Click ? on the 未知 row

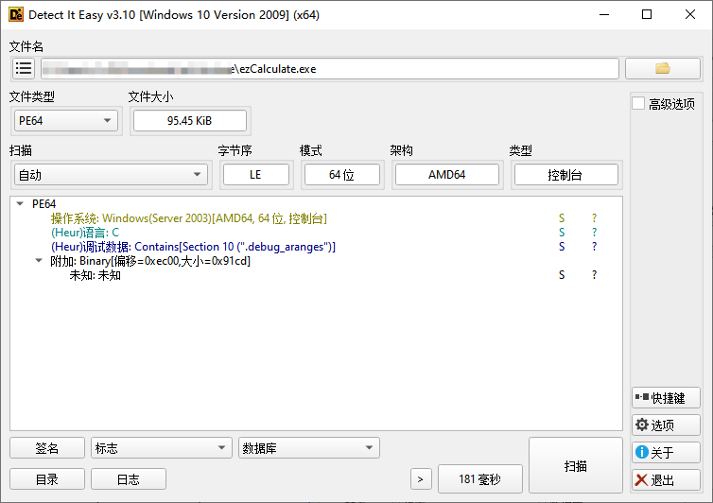[594, 275]
